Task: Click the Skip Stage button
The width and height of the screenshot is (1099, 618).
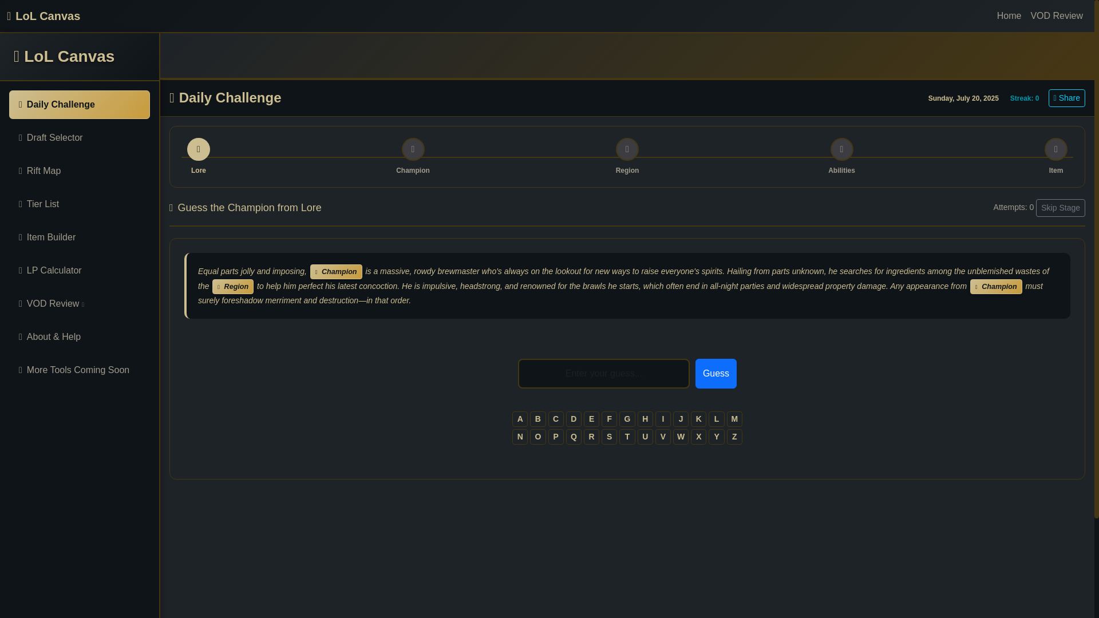Action: (x=1060, y=208)
